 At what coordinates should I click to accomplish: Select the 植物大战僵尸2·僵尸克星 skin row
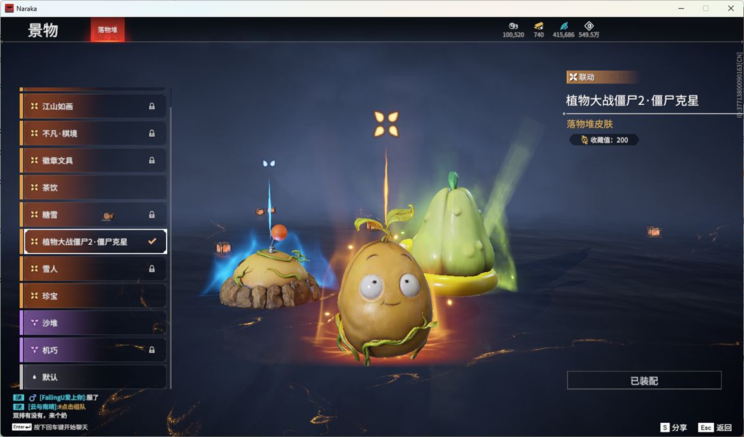point(95,242)
